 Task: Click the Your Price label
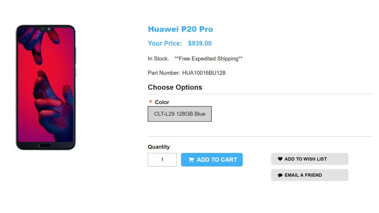coord(165,43)
